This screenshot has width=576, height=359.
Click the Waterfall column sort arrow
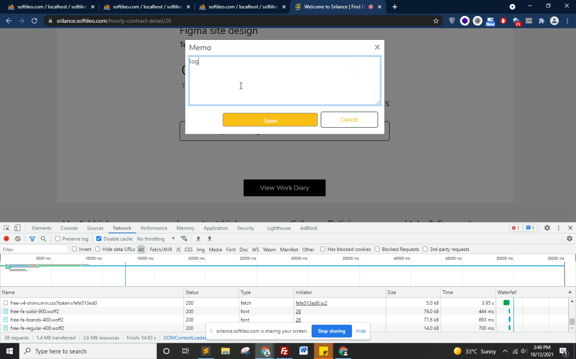click(x=570, y=292)
